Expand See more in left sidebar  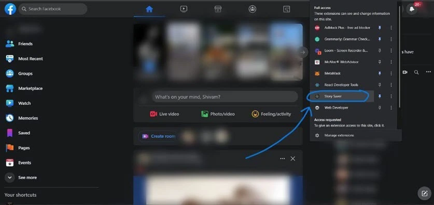[x=21, y=178]
